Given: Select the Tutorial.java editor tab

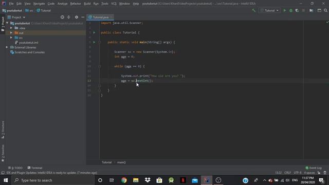Looking at the screenshot, I should pyautogui.click(x=100, y=17).
